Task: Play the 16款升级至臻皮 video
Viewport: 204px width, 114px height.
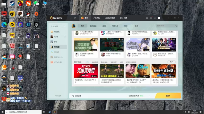Action: coord(112,71)
